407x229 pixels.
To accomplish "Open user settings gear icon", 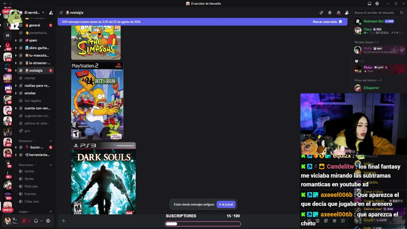I will [x=48, y=221].
